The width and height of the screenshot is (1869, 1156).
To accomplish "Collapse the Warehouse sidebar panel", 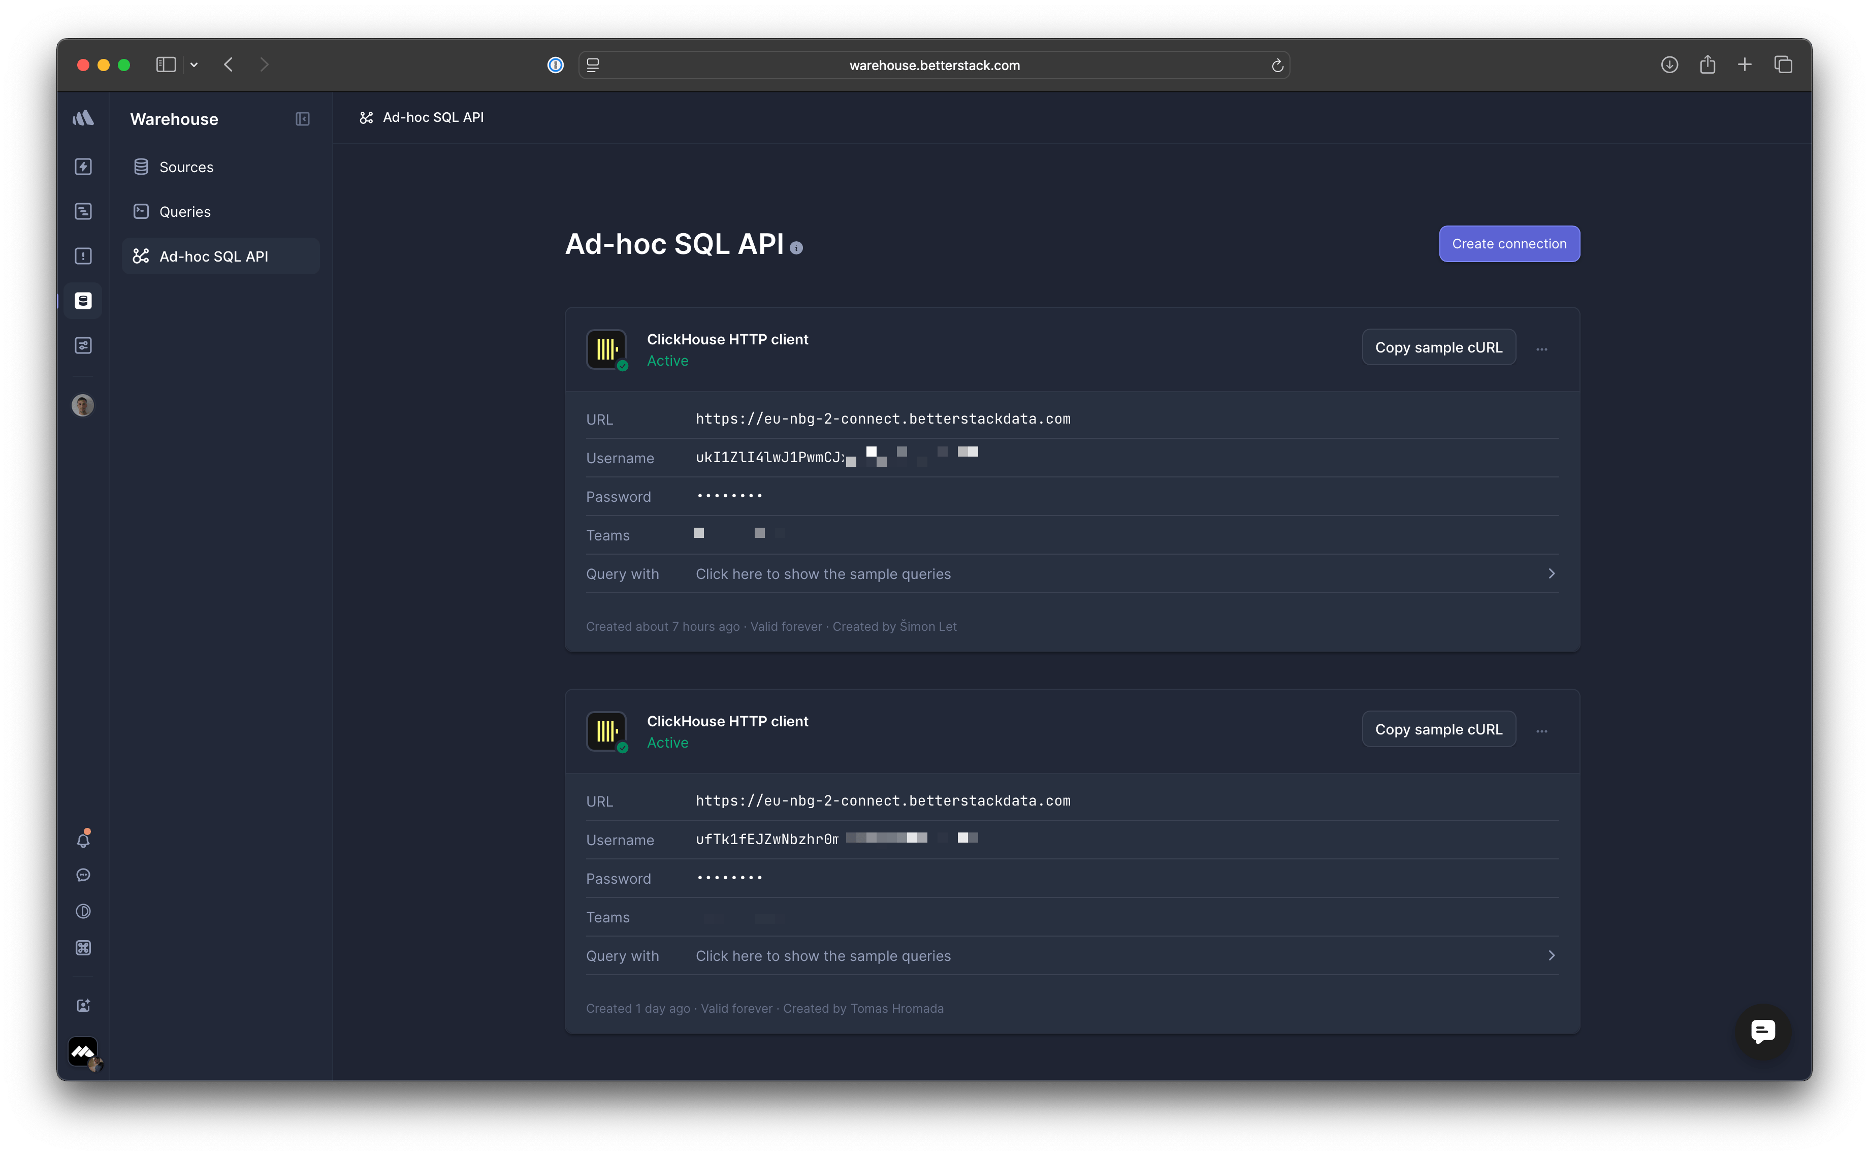I will pos(303,119).
